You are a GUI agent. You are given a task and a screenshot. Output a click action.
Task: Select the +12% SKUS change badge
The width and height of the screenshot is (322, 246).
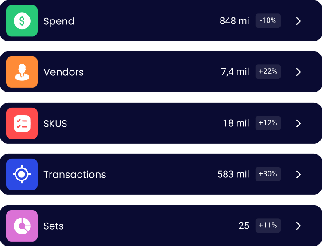tap(268, 123)
